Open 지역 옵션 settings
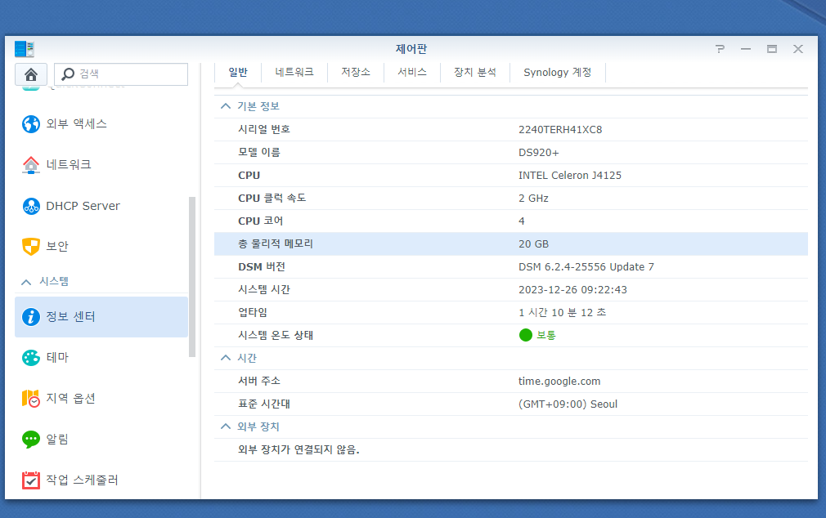 tap(101, 399)
